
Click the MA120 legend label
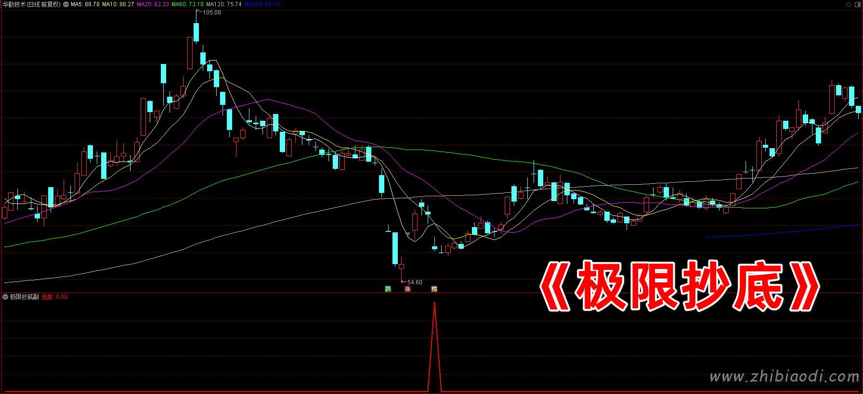(x=224, y=4)
